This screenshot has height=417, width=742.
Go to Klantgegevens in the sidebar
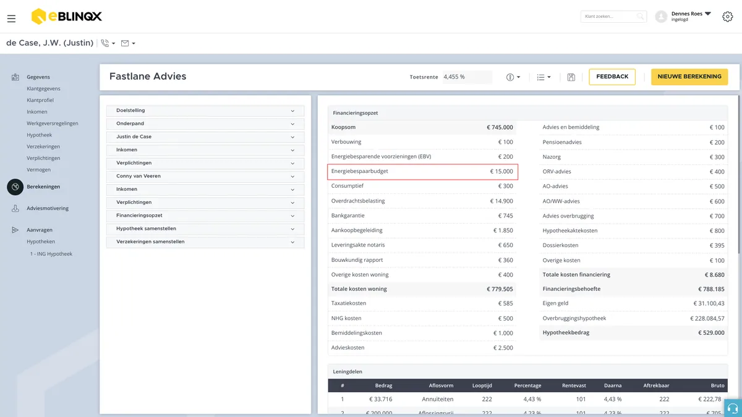(x=43, y=89)
